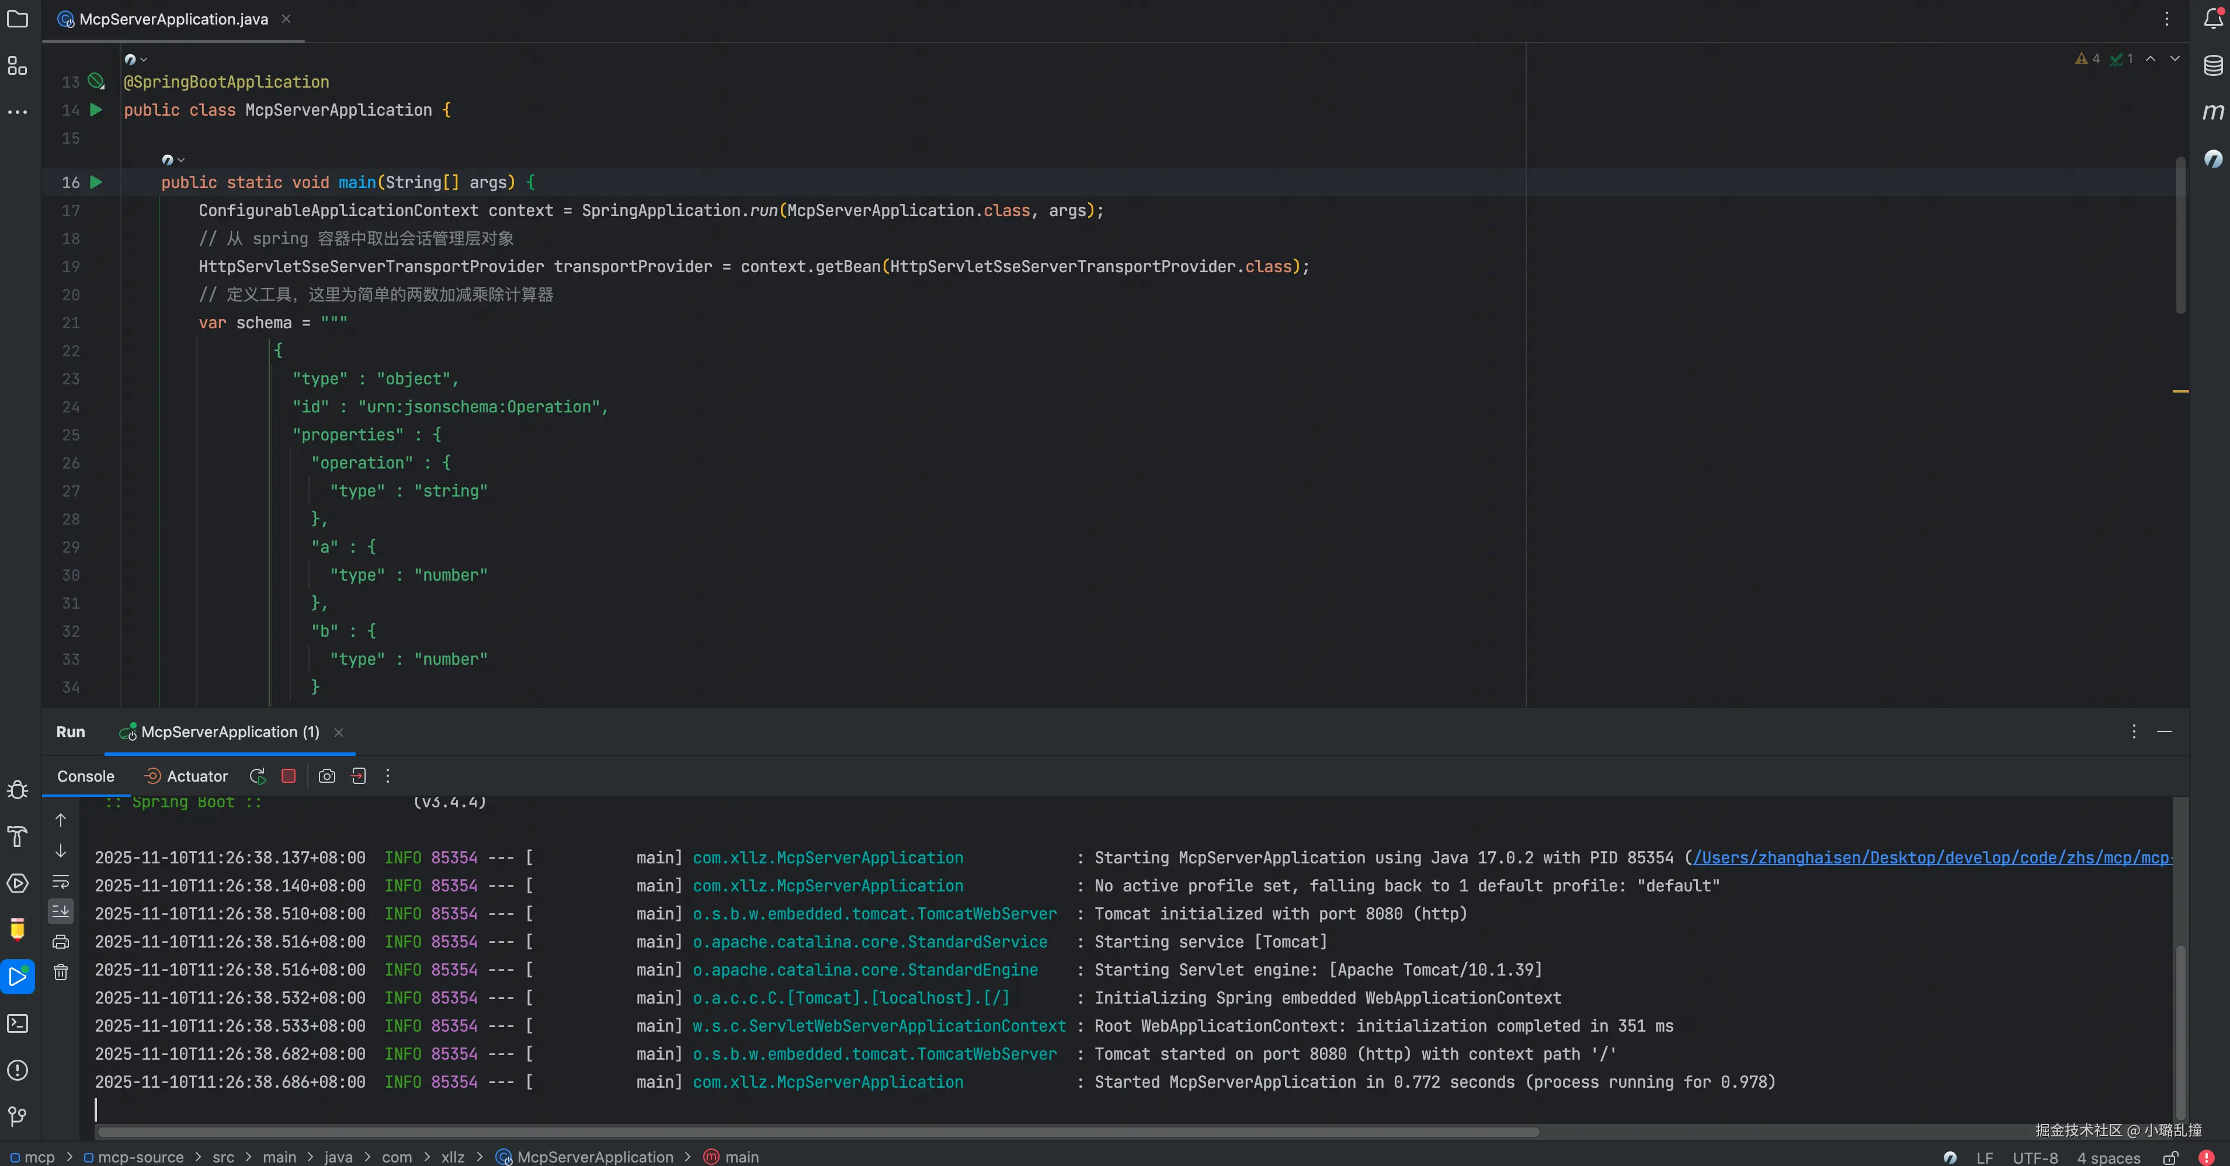Toggle soft-wrap in console

[61, 882]
